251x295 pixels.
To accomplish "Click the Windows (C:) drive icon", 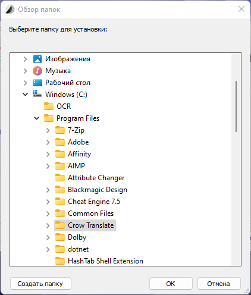I will (x=37, y=94).
